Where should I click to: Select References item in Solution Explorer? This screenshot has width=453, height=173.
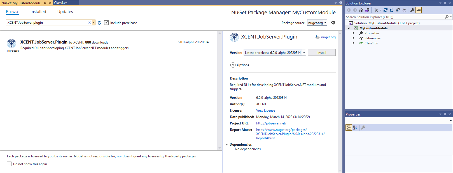(x=372, y=38)
